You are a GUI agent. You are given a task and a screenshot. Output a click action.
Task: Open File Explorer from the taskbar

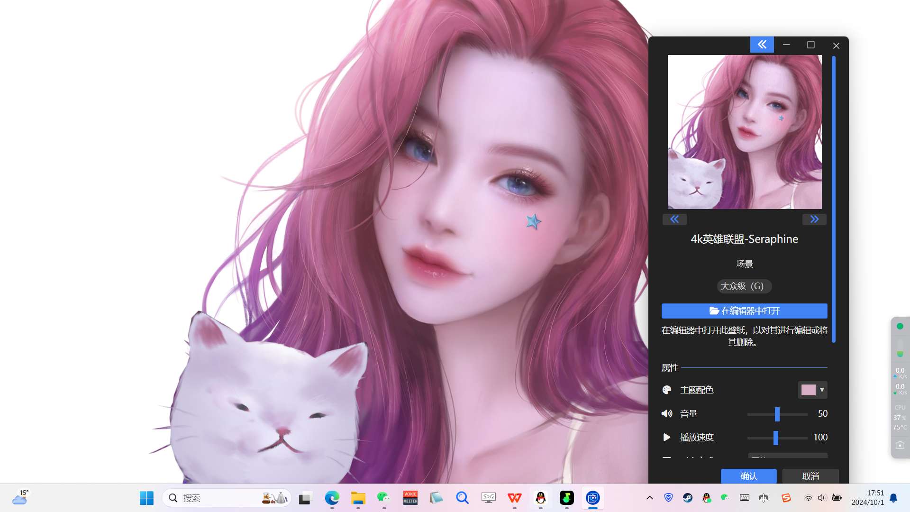[358, 498]
